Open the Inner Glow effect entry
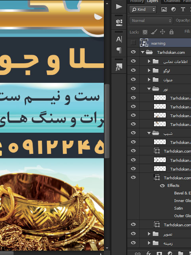 point(182,201)
